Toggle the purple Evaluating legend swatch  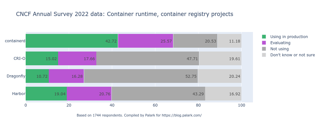coord(264,43)
